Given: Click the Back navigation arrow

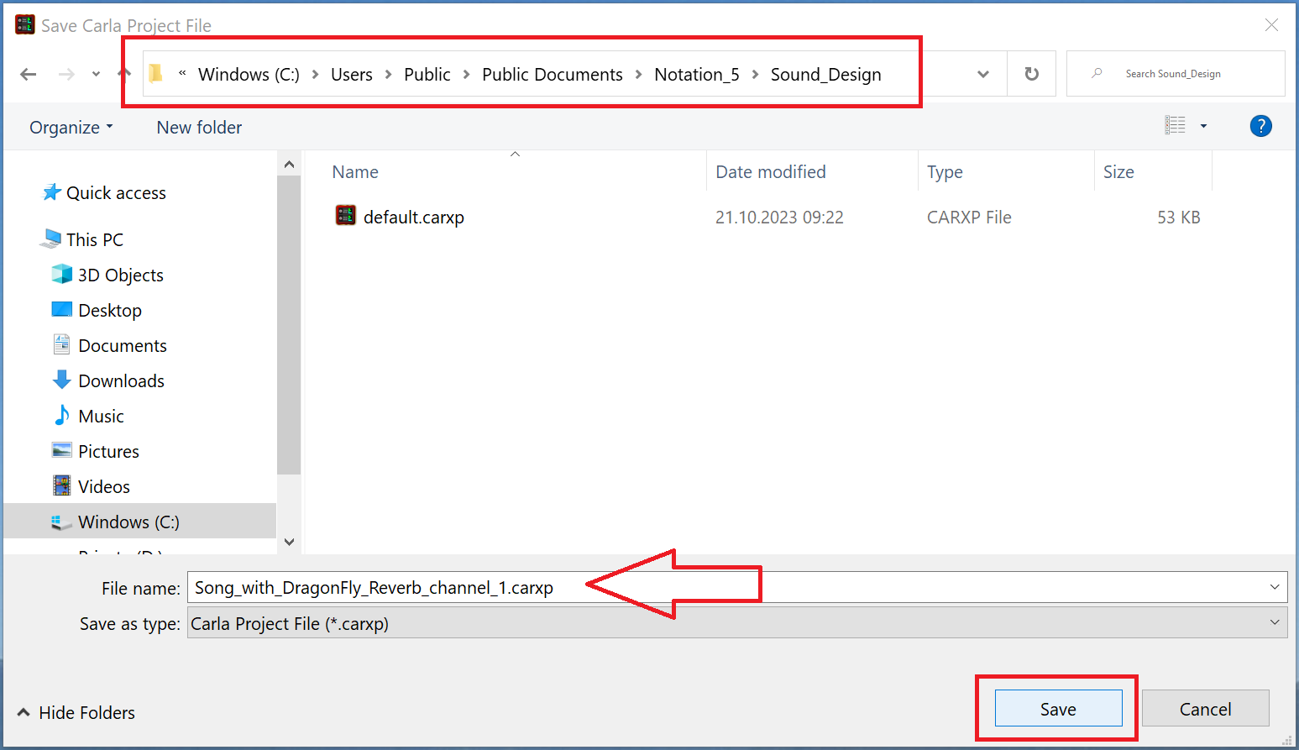Looking at the screenshot, I should (x=29, y=74).
